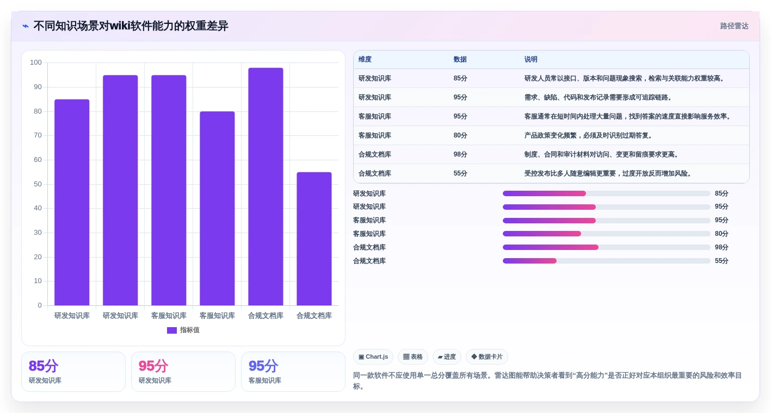
Task: Open the 85分 研发知识库 data card
Action: [73, 372]
